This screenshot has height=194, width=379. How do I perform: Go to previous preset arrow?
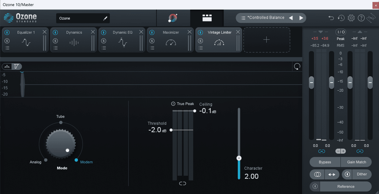pos(291,18)
